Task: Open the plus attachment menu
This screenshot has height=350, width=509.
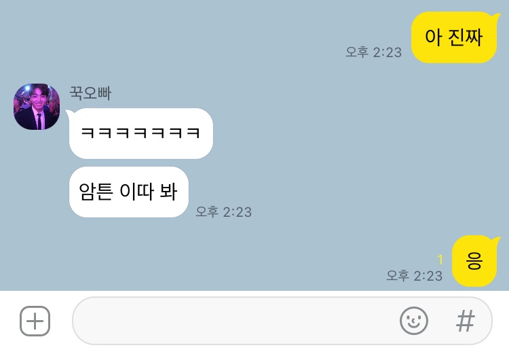Action: click(35, 321)
